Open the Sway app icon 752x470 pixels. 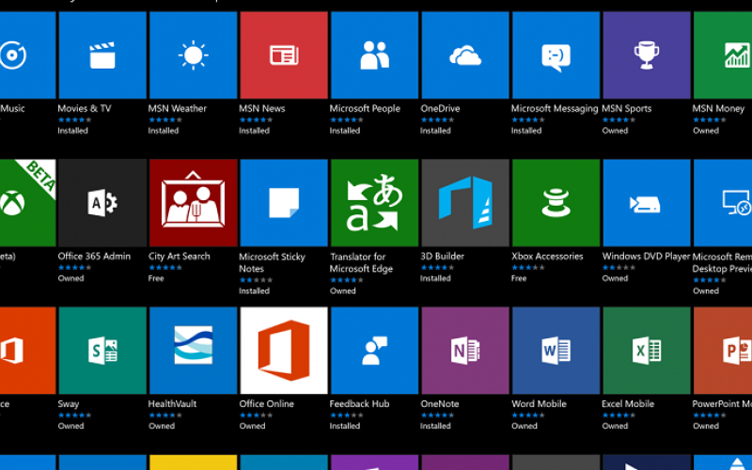(102, 351)
